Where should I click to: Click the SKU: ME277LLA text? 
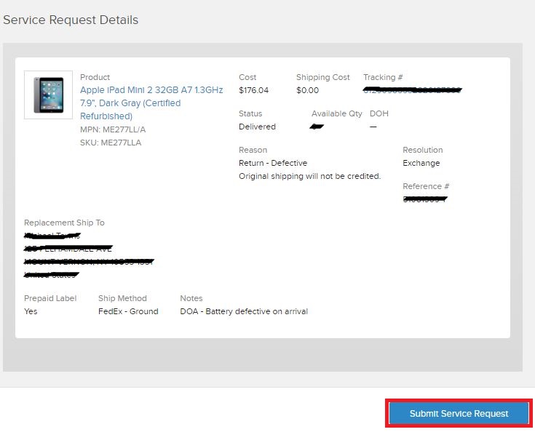tap(111, 143)
